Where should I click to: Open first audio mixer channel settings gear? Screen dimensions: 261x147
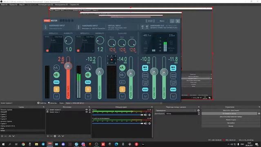150,115
